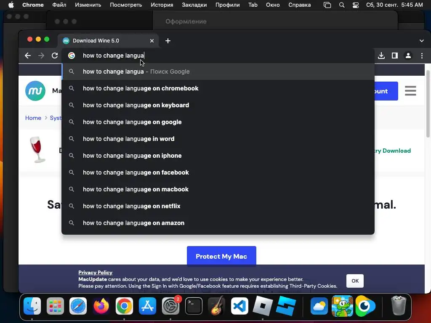Open Terminal from the Dock
The width and height of the screenshot is (431, 323).
(x=194, y=306)
